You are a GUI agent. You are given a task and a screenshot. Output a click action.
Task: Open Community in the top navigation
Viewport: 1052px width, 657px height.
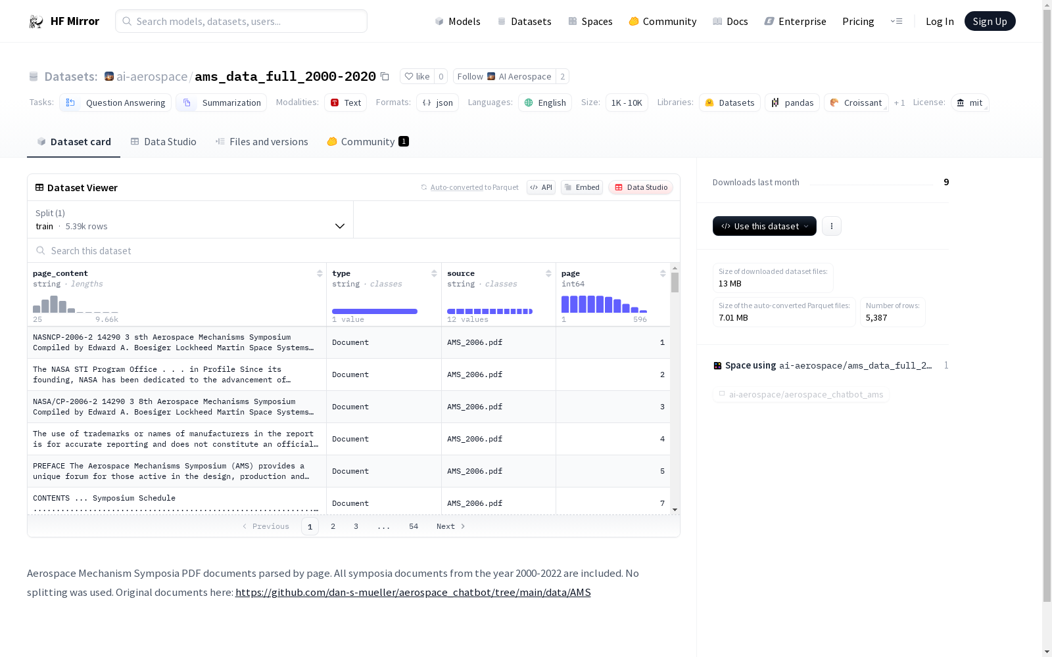click(663, 22)
